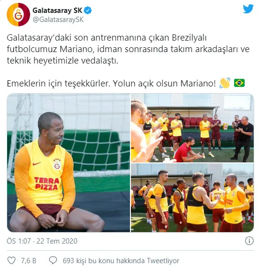Click the blue verified badge
The width and height of the screenshot is (258, 267).
tap(88, 11)
